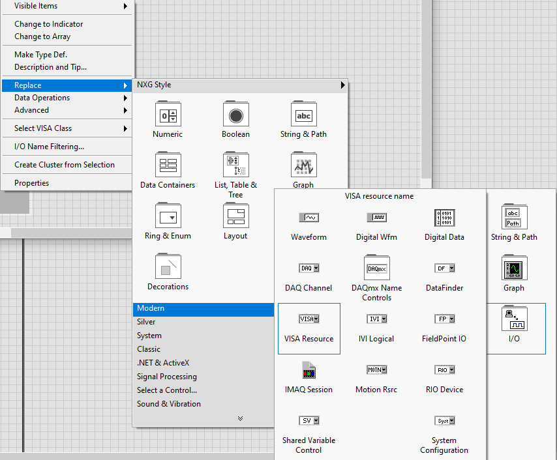Select the .NET & ActiveX category
This screenshot has width=557, height=460.
click(x=203, y=363)
